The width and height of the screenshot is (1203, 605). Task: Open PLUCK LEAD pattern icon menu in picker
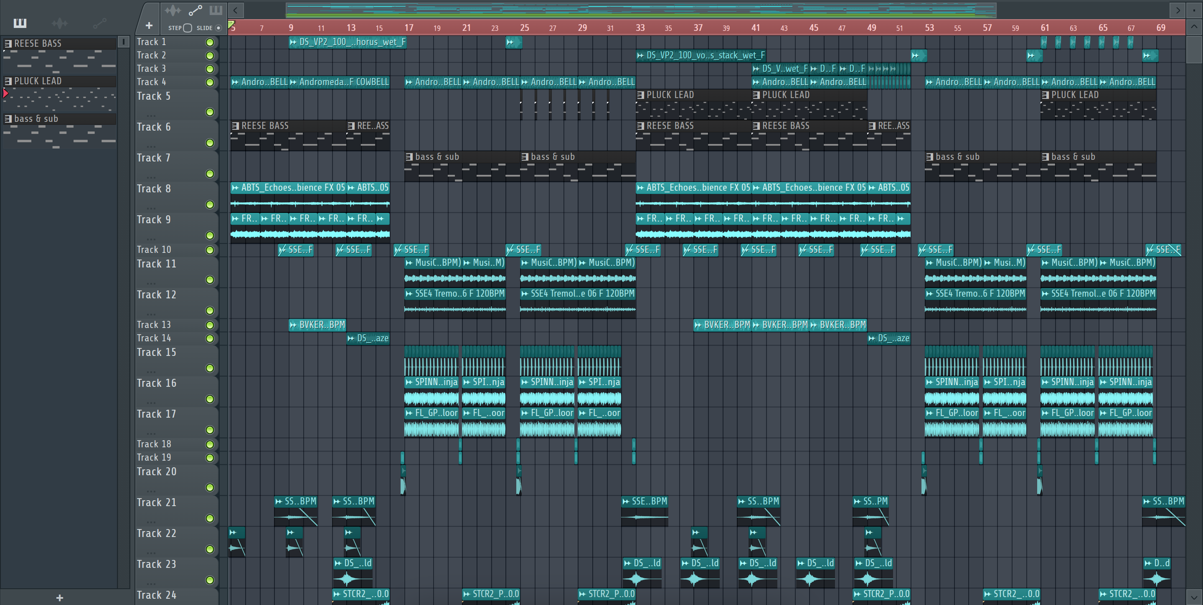pyautogui.click(x=8, y=81)
